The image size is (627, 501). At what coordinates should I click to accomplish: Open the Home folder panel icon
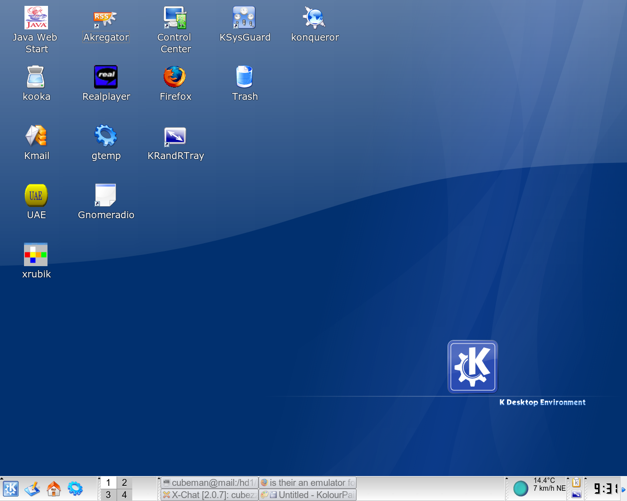coord(54,489)
